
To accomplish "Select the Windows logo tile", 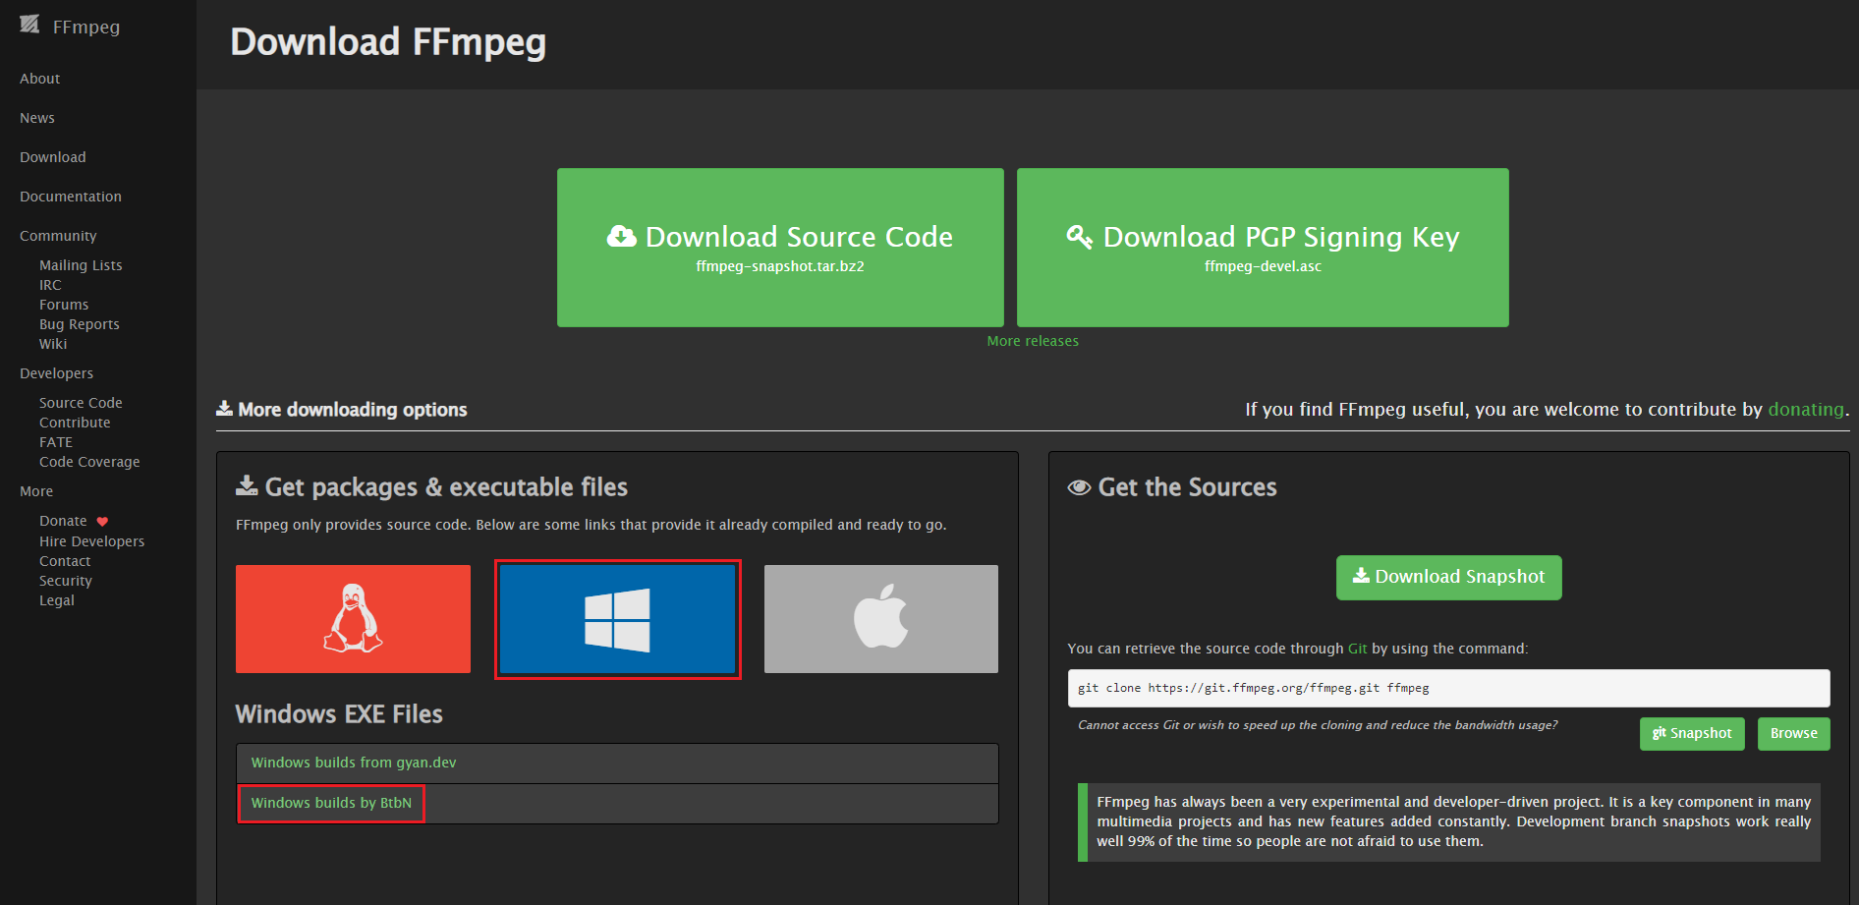I will coord(617,619).
